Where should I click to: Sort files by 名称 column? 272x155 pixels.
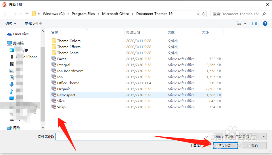55,32
